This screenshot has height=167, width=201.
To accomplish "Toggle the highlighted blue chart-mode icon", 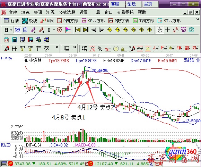I will pyautogui.click(x=18, y=30).
